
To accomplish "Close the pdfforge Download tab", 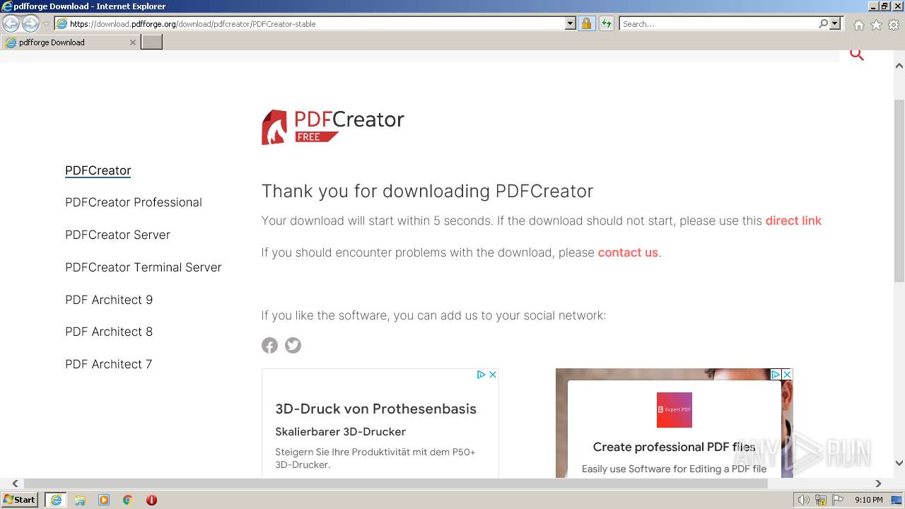I will 132,42.
